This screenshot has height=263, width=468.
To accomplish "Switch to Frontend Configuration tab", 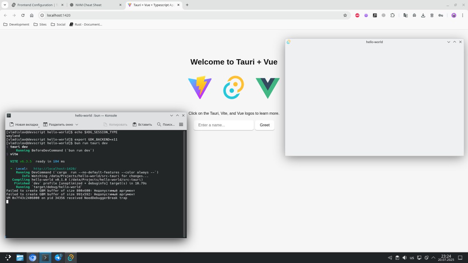I will (x=37, y=5).
